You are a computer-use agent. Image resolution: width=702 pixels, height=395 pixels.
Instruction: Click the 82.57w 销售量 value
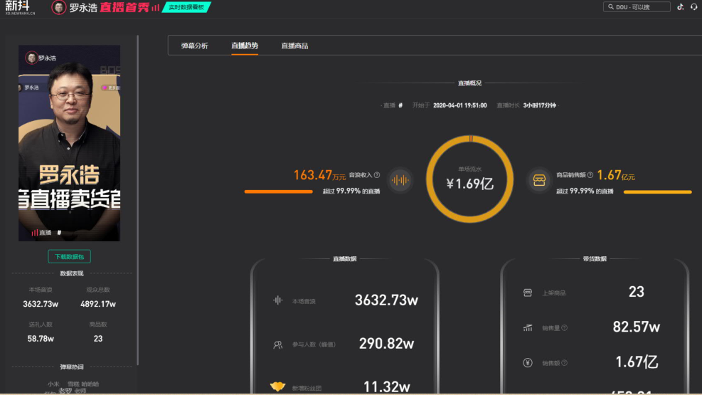tap(636, 327)
